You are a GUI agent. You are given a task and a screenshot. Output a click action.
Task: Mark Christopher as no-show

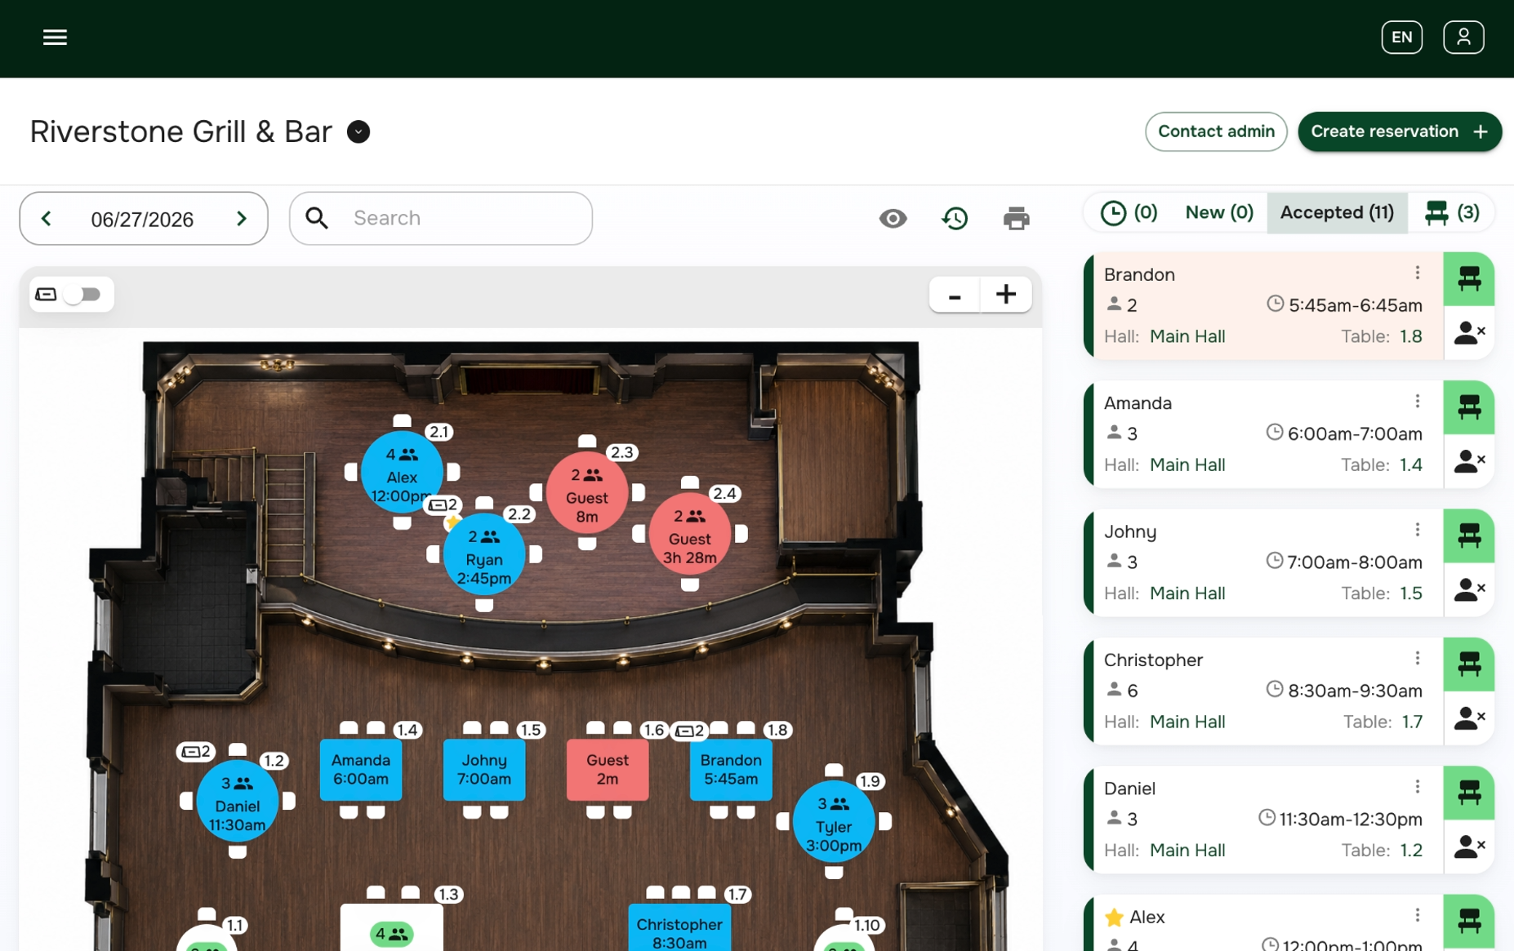[x=1468, y=718]
